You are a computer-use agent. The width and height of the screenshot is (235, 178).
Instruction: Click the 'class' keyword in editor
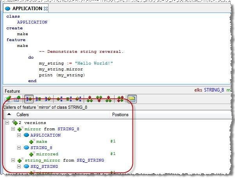click(x=13, y=16)
